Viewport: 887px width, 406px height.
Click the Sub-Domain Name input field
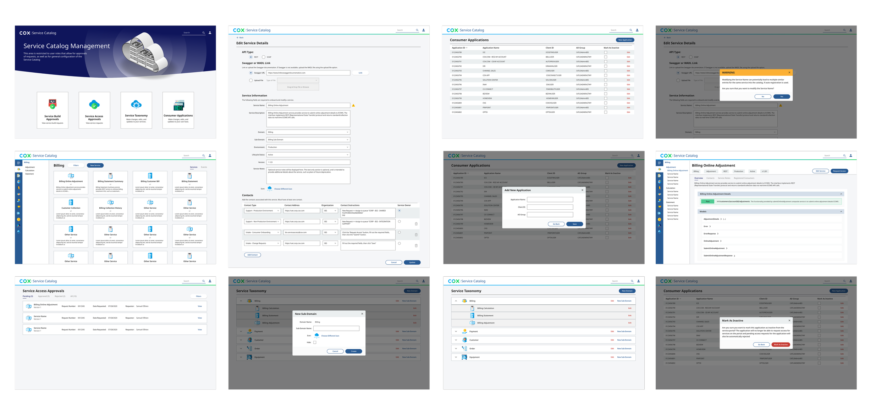click(336, 328)
